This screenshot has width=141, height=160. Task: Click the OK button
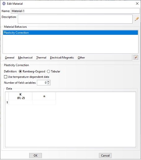[35, 155]
